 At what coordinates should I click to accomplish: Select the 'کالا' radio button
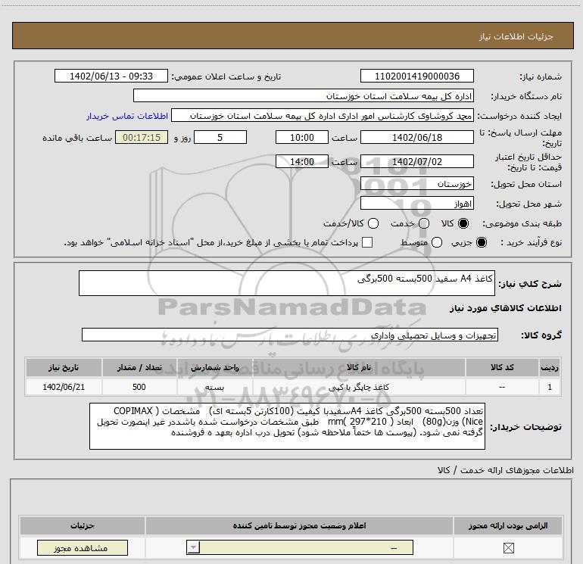(463, 223)
